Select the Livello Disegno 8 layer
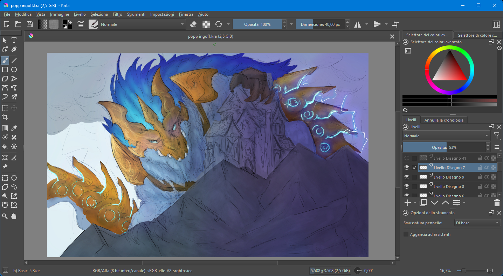The image size is (503, 276). 449,187
